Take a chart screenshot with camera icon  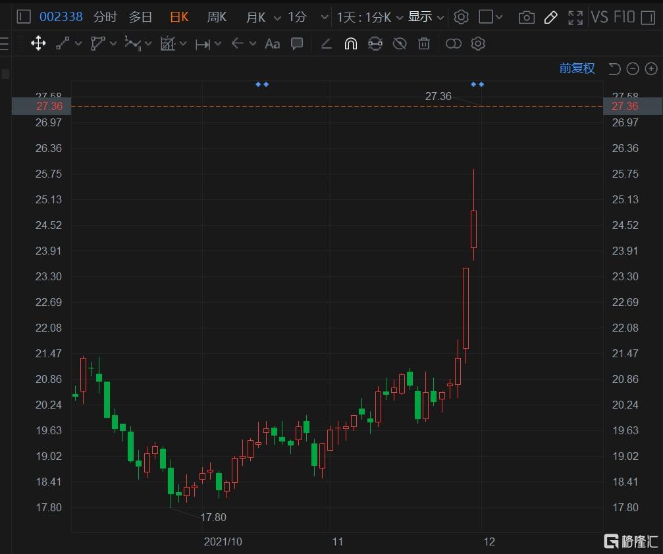(x=527, y=17)
